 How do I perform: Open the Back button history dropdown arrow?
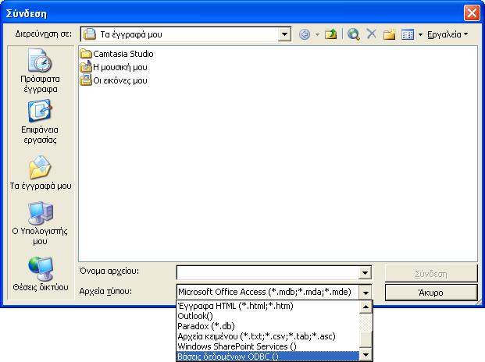(317, 34)
